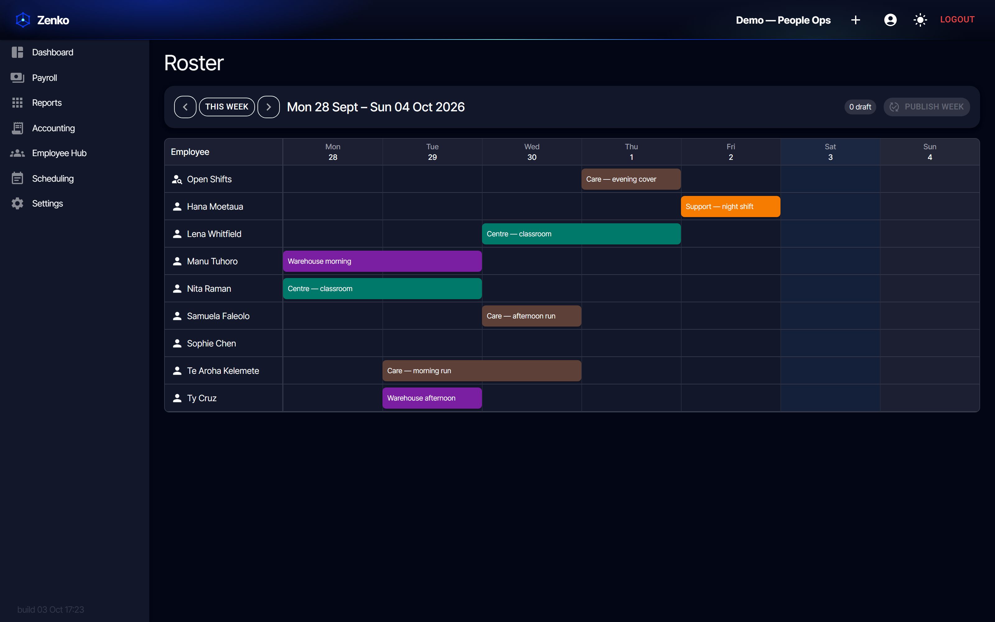Screen dimensions: 995x622
Task: Go to previous week with left chevron
Action: point(185,107)
